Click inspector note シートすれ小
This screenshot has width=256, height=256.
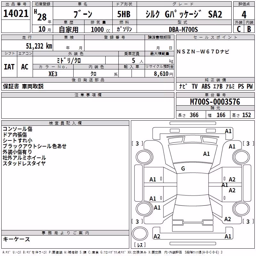[x=18, y=140]
